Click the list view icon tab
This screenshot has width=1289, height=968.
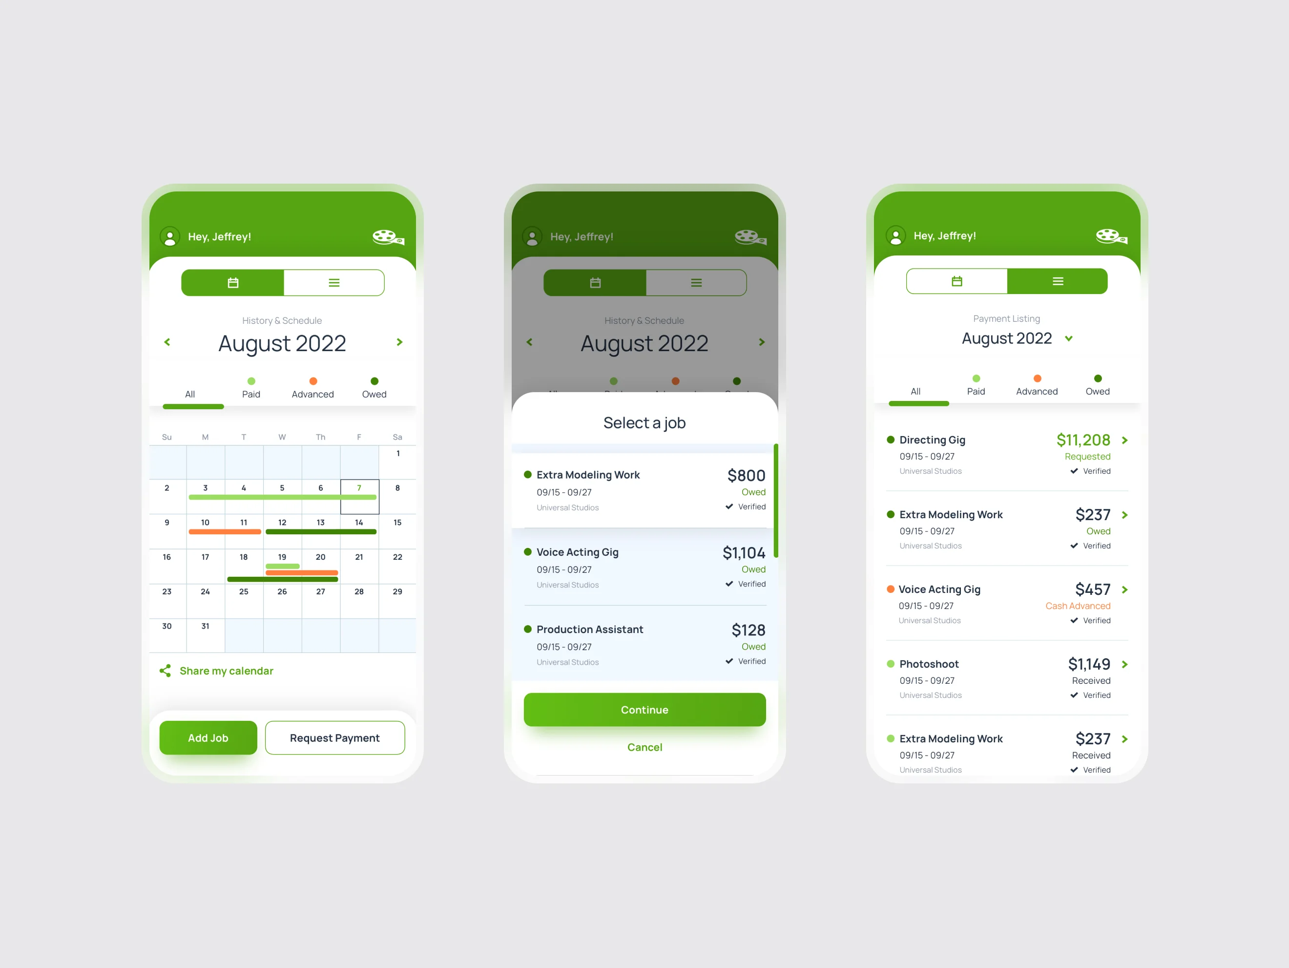[x=334, y=283]
